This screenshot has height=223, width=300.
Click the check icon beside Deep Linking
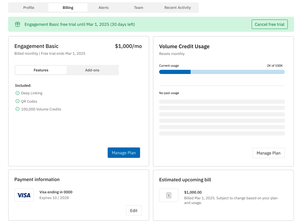tap(18, 93)
